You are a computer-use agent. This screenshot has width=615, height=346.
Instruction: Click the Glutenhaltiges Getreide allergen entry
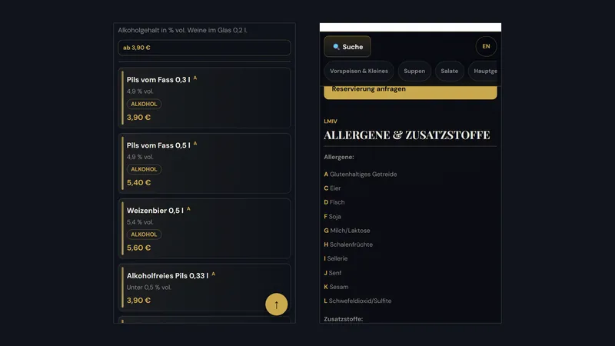pyautogui.click(x=361, y=175)
